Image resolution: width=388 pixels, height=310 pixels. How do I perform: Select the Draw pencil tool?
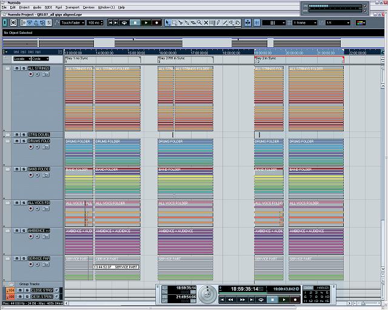tap(219, 23)
